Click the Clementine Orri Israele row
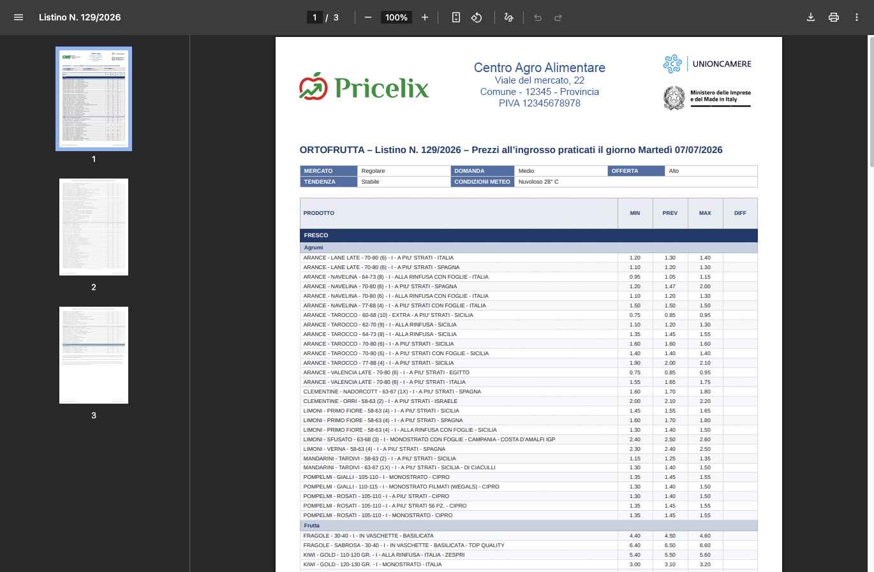Screen dimensions: 874x572 529,401
